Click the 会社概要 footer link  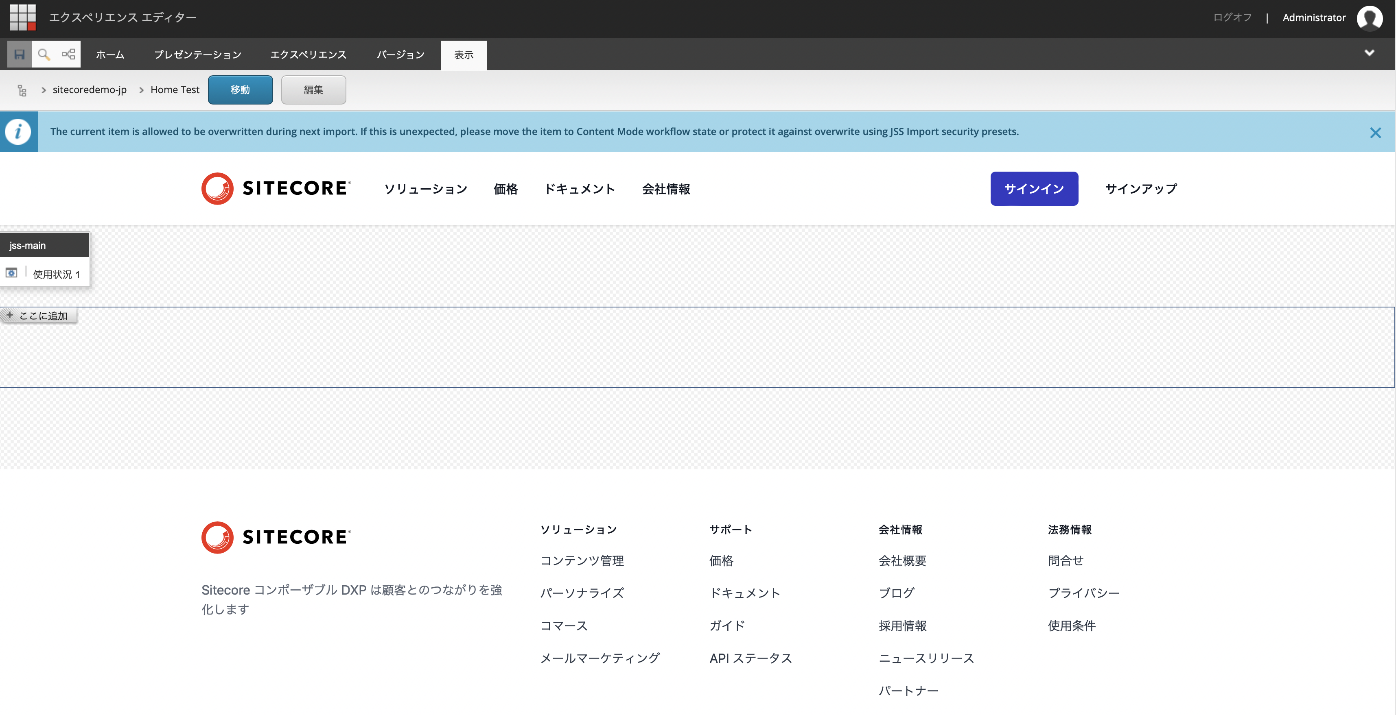[x=902, y=560]
